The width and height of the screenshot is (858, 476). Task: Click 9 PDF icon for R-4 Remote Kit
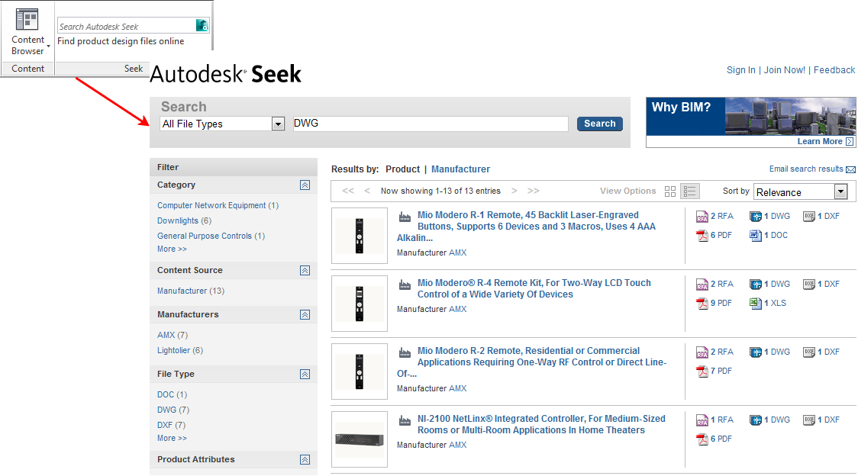click(x=702, y=304)
